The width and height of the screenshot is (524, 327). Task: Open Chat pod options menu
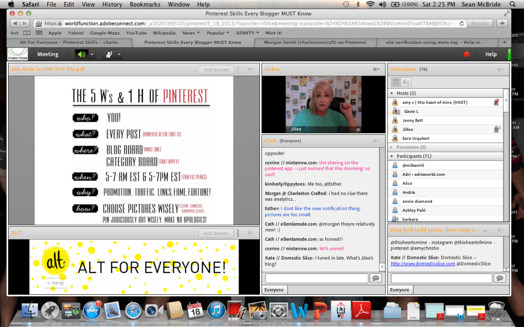pos(376,141)
